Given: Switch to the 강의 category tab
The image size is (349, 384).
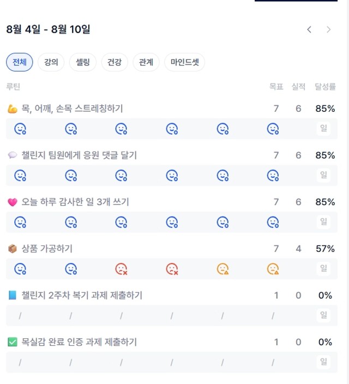Looking at the screenshot, I should pyautogui.click(x=51, y=62).
